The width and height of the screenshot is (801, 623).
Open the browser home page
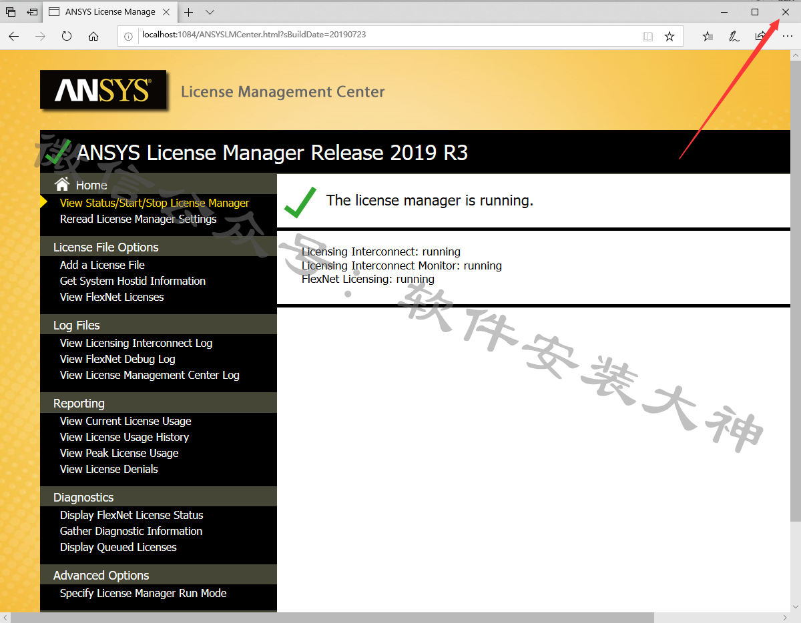point(93,37)
